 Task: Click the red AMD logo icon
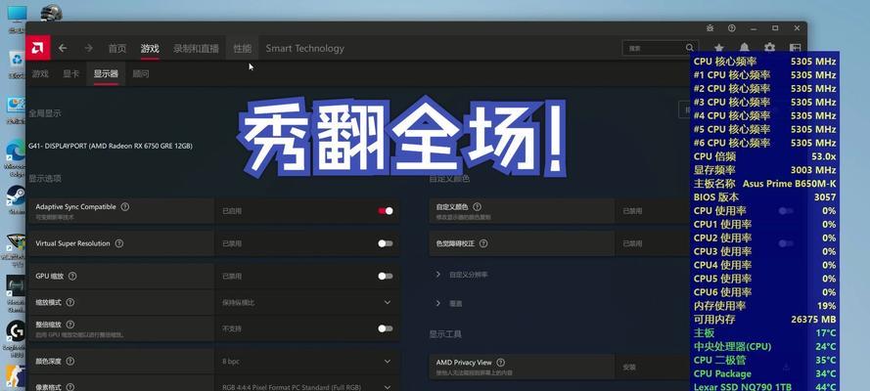point(38,48)
